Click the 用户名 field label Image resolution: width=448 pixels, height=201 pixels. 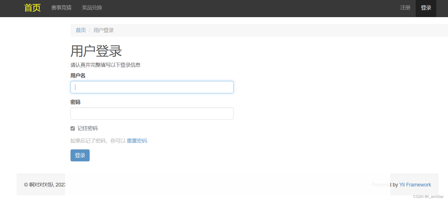[x=78, y=76]
